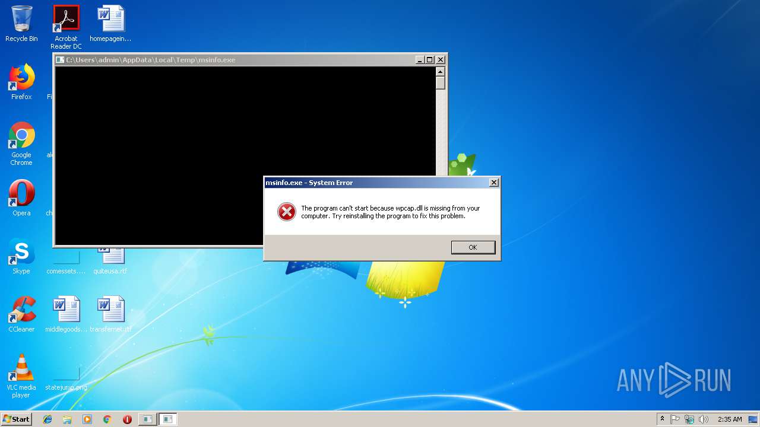The height and width of the screenshot is (427, 760).
Task: Switch to the first msinfo taskbar button
Action: (147, 419)
